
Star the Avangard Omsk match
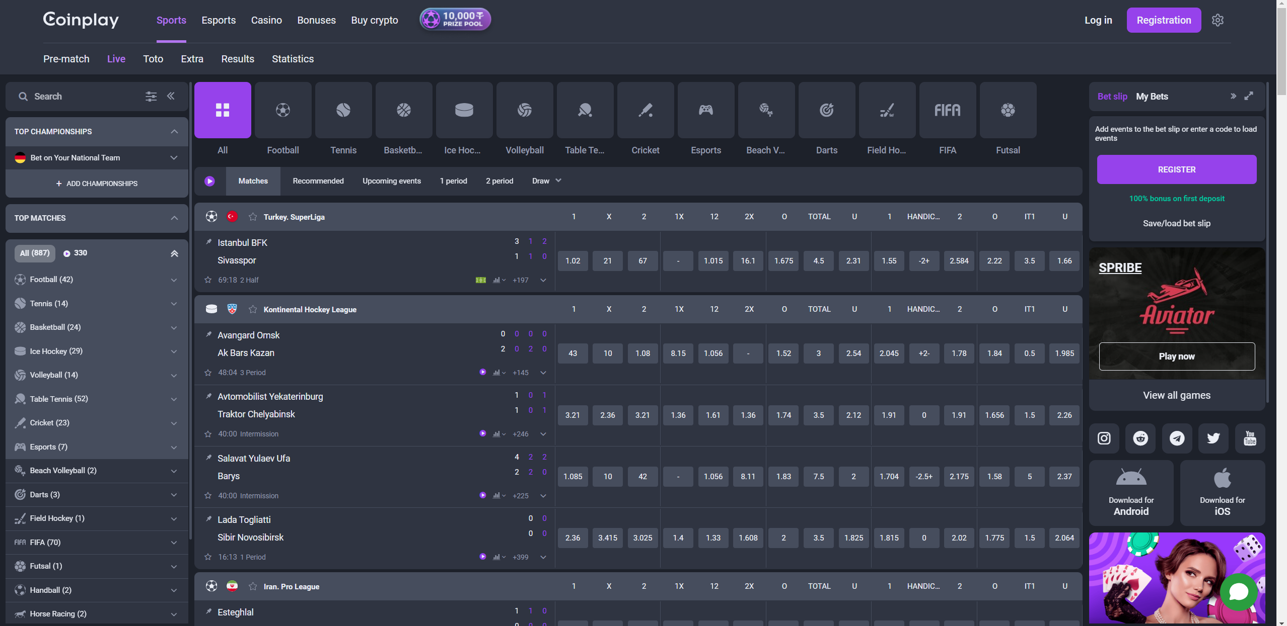[x=208, y=373]
